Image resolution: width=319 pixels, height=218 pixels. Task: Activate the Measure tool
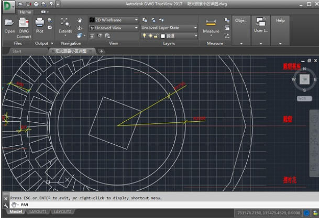pos(211,23)
